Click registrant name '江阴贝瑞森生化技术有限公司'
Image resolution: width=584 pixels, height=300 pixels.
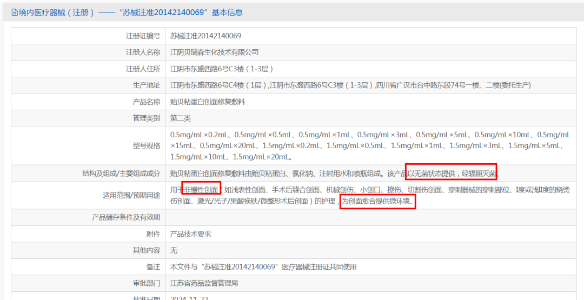point(214,52)
